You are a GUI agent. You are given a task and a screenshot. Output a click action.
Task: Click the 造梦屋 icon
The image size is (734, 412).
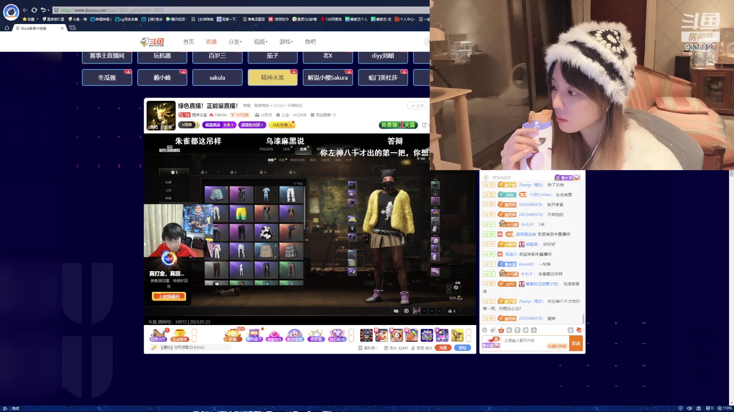pyautogui.click(x=316, y=335)
